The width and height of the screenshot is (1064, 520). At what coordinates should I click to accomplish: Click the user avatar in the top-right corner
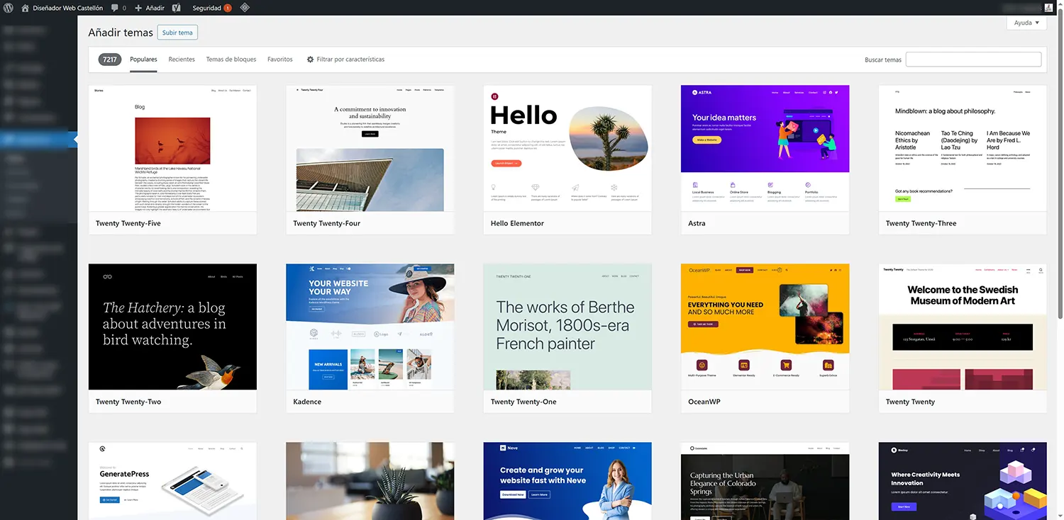[x=1048, y=7]
